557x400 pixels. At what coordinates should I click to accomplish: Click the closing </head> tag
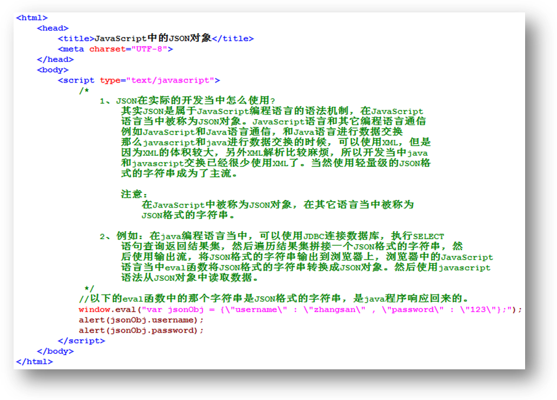point(56,59)
